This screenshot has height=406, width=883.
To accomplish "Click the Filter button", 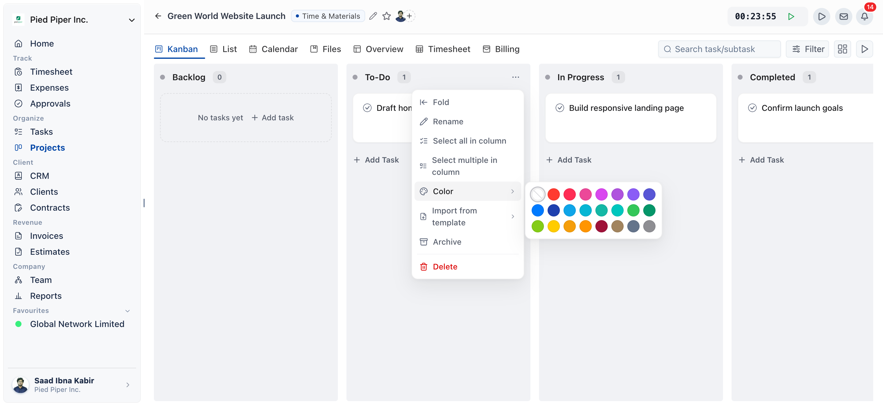I will pos(807,49).
